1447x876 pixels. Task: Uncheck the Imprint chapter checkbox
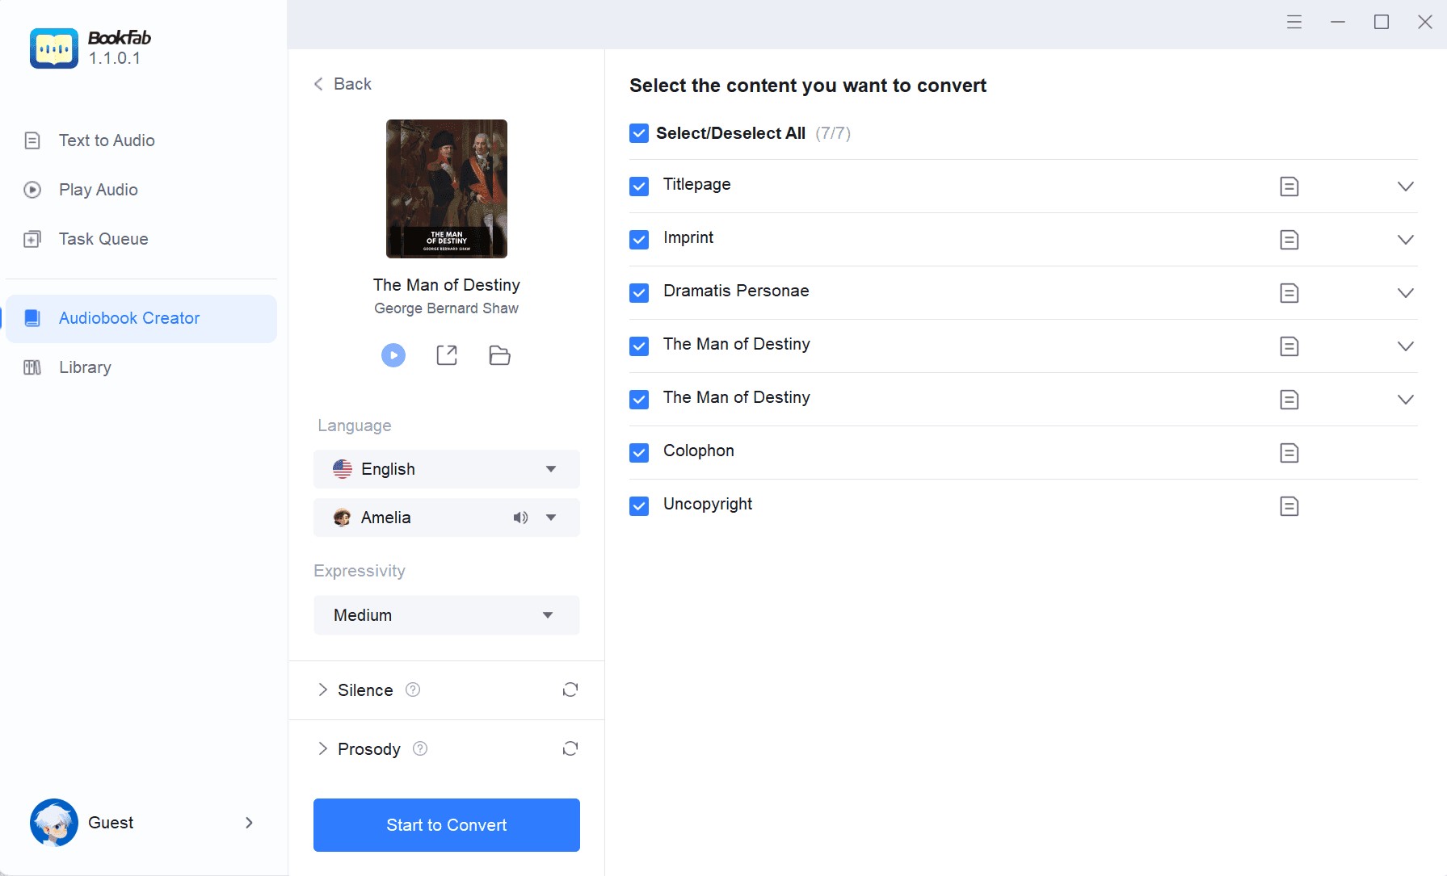pos(639,240)
